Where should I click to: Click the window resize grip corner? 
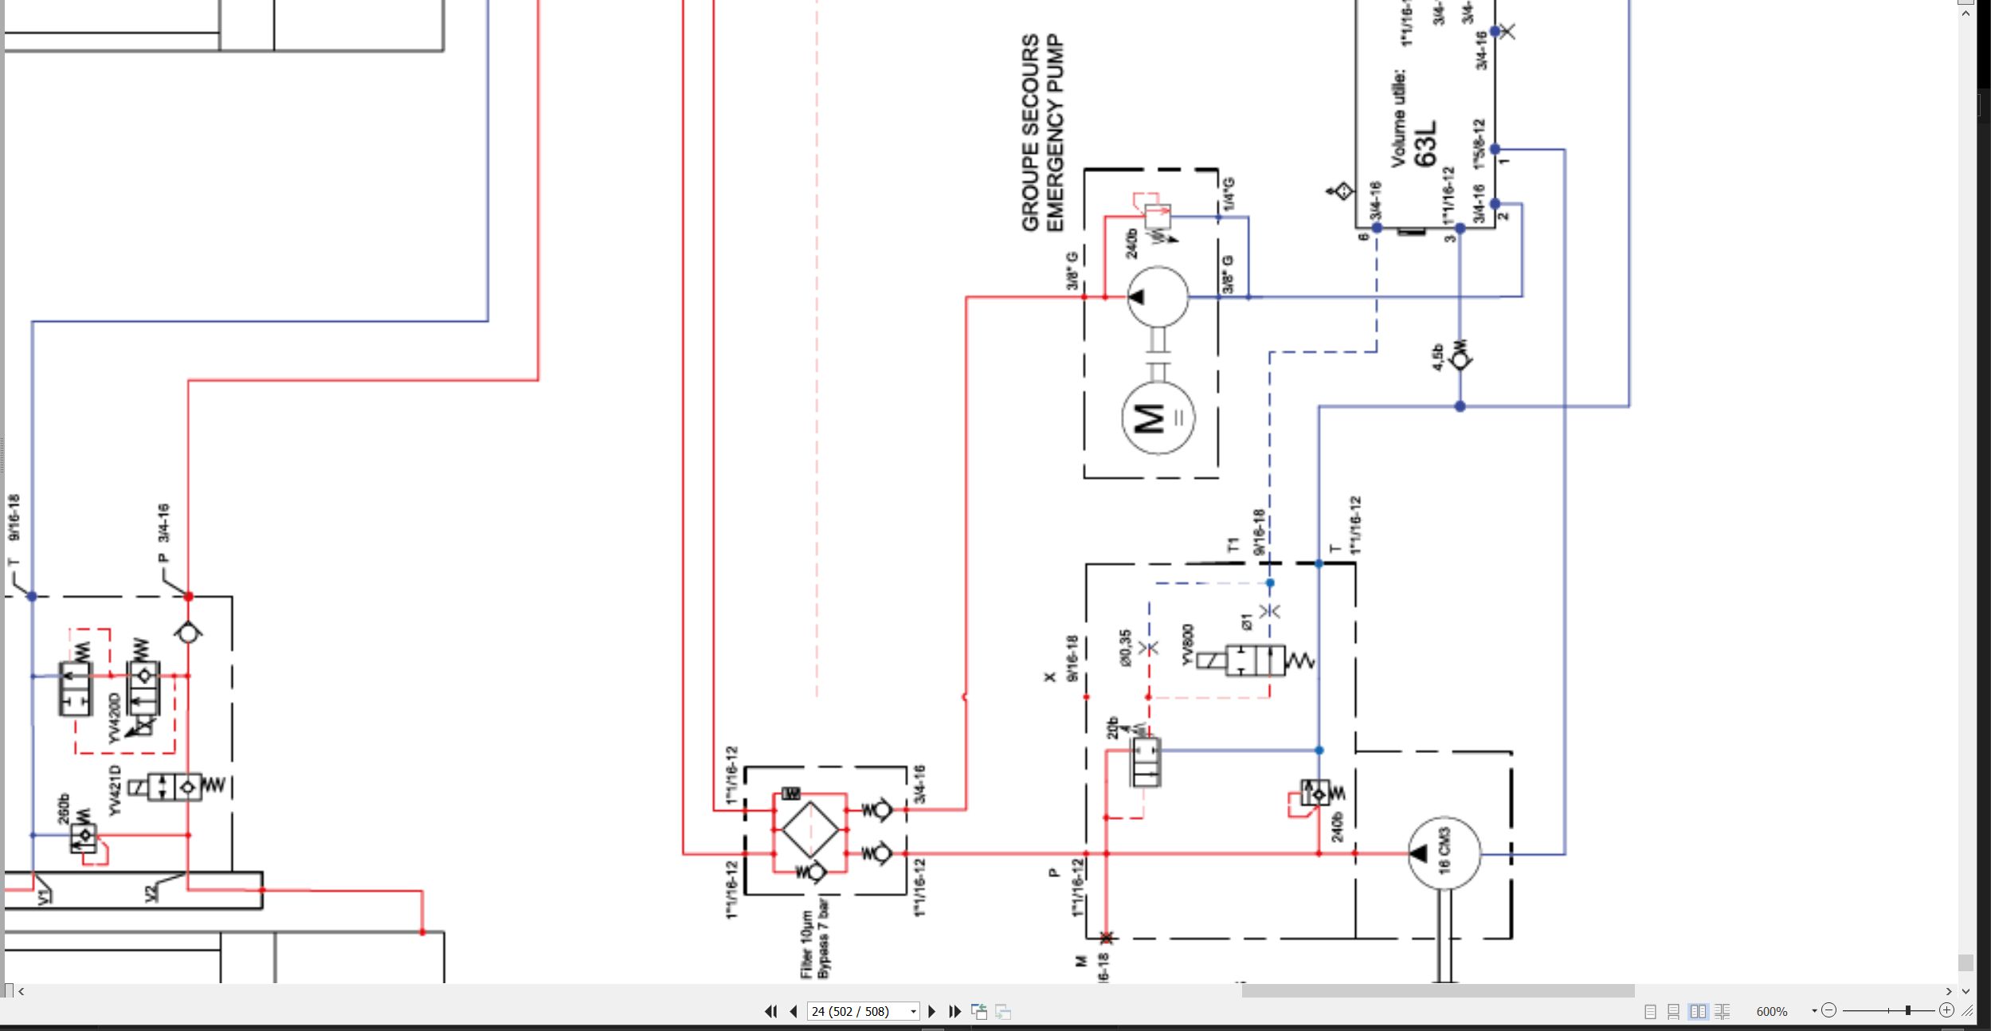pyautogui.click(x=1967, y=1010)
